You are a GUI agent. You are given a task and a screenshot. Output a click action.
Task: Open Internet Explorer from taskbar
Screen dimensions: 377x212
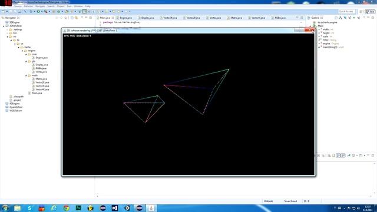tap(54, 208)
